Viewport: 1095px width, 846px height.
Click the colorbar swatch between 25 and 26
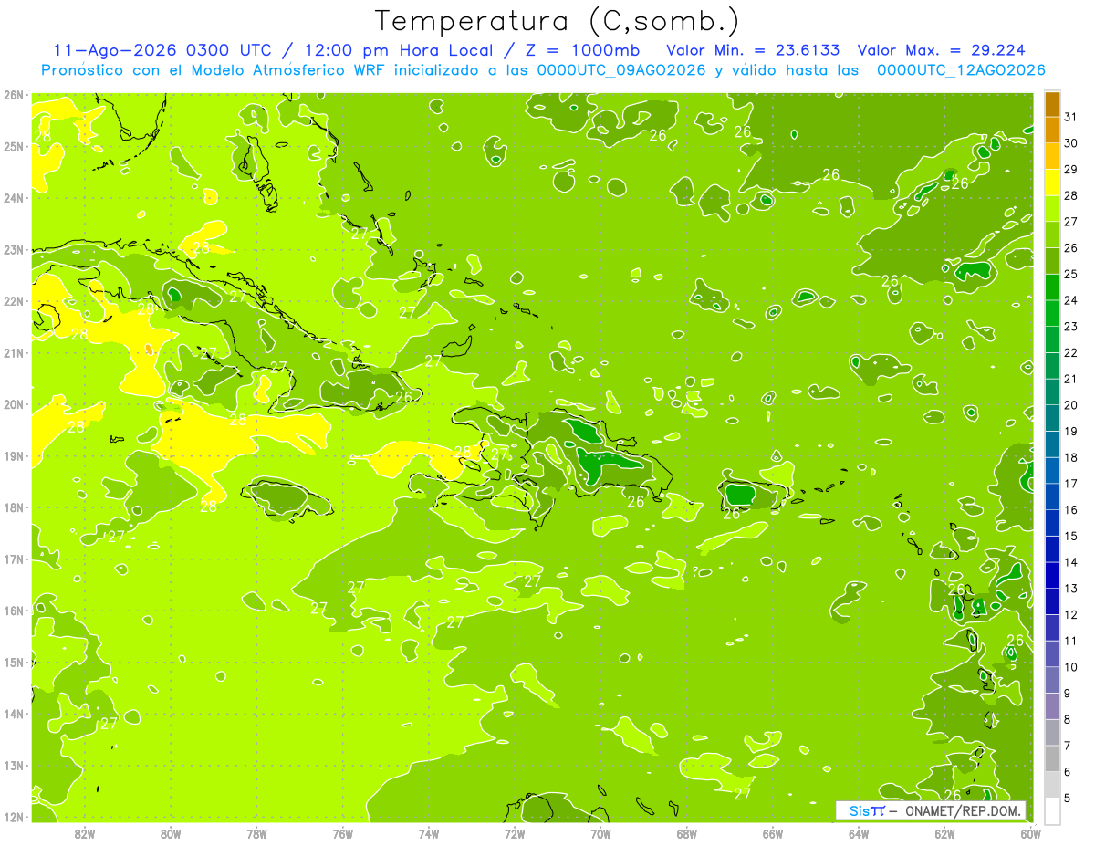coord(1052,261)
